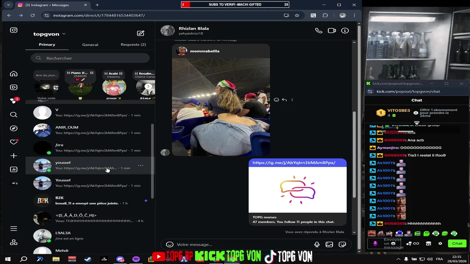Attach a photo using image icon

(329, 245)
